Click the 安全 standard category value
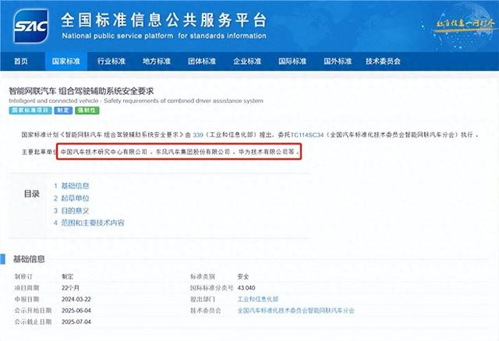This screenshot has height=341, width=499. 243,277
